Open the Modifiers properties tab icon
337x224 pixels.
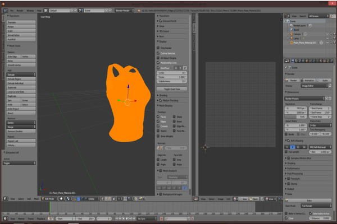314,61
